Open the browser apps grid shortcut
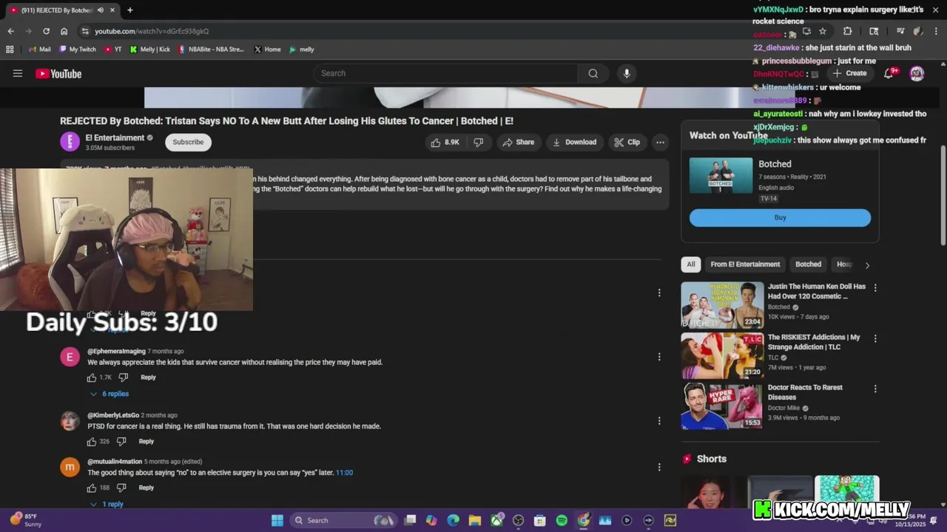 [10, 50]
